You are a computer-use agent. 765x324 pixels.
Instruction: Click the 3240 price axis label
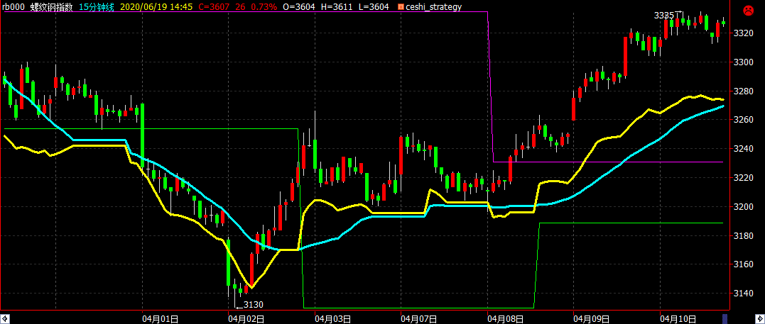click(x=743, y=149)
